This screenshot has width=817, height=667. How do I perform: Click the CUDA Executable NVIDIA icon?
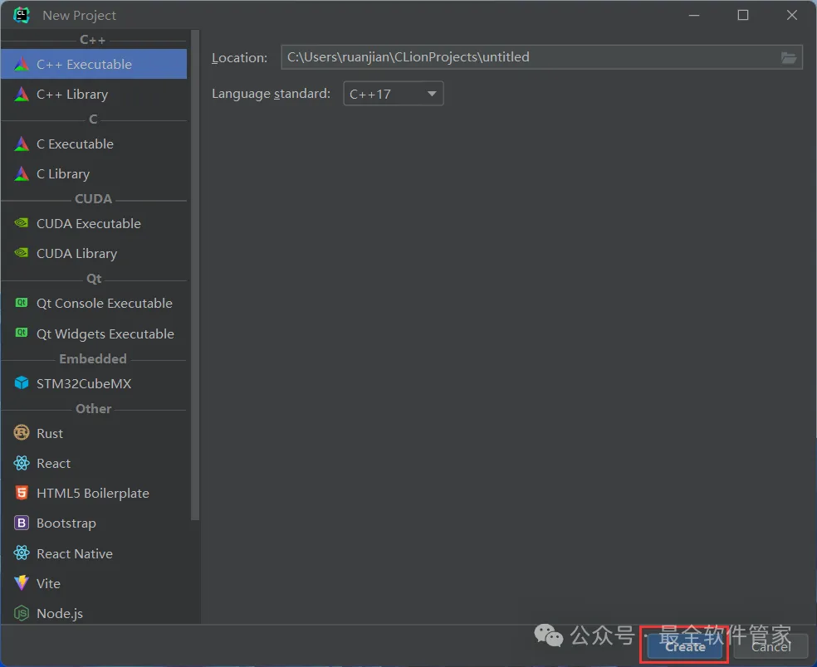[22, 223]
